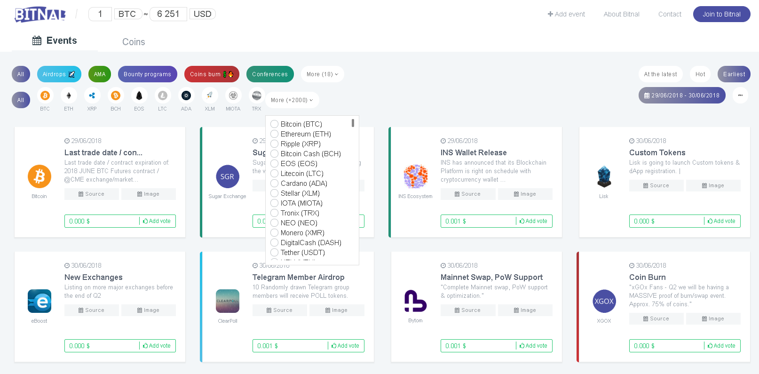Select the Tether (USDT) radio option
Screen dimensions: 759x374
pyautogui.click(x=275, y=253)
